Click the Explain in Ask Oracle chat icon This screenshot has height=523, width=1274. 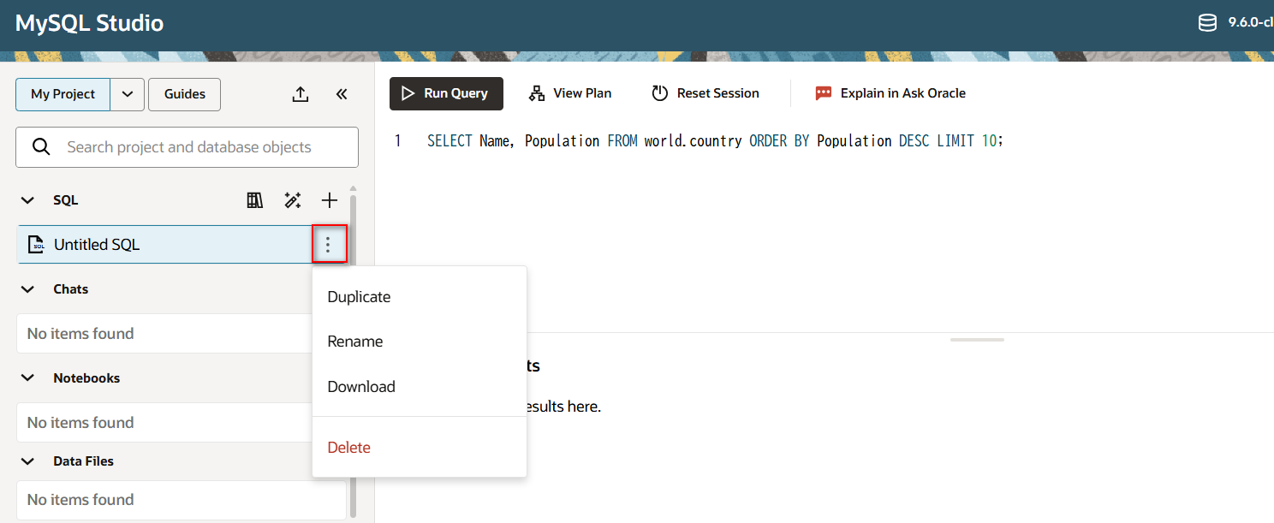tap(824, 93)
